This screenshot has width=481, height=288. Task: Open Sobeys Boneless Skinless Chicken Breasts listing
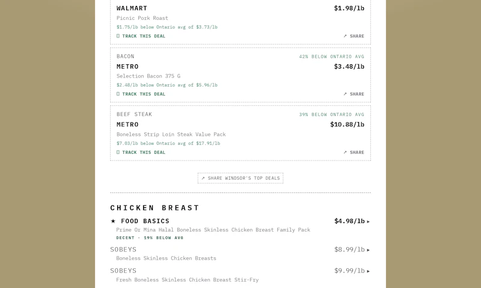tap(240, 254)
